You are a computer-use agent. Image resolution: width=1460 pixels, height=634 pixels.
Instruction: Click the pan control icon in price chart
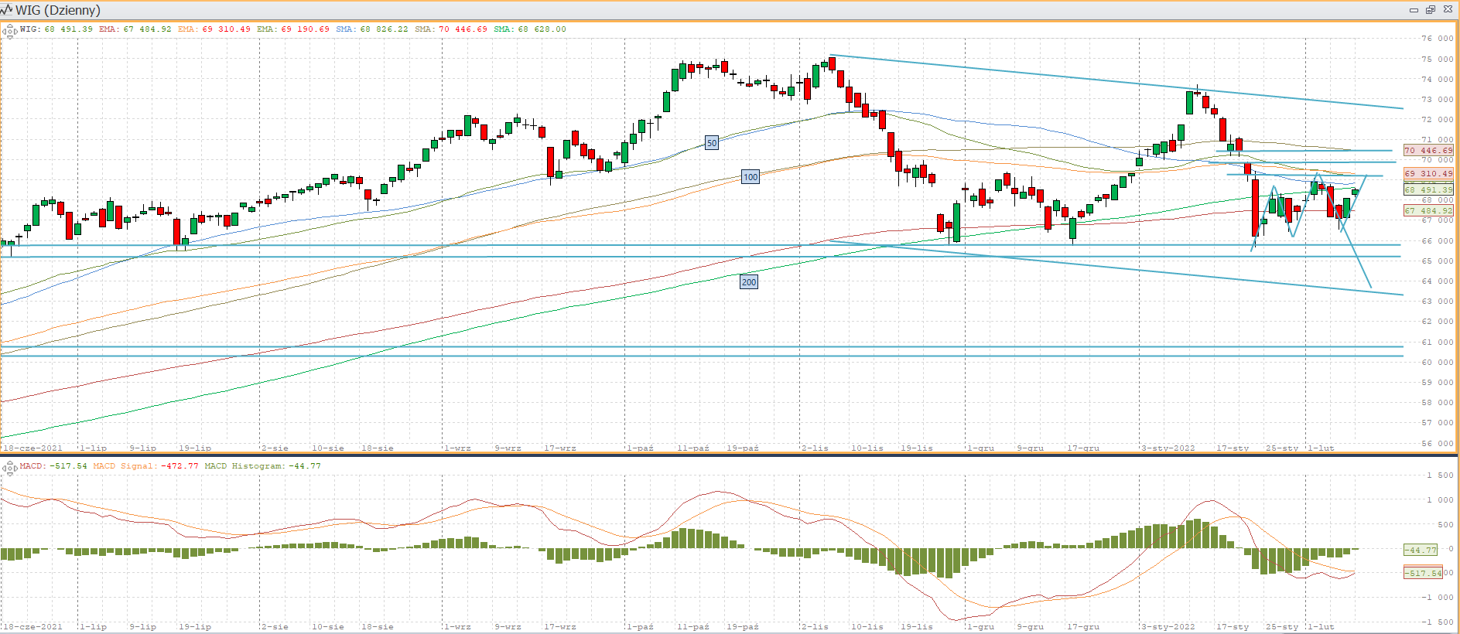pyautogui.click(x=10, y=32)
